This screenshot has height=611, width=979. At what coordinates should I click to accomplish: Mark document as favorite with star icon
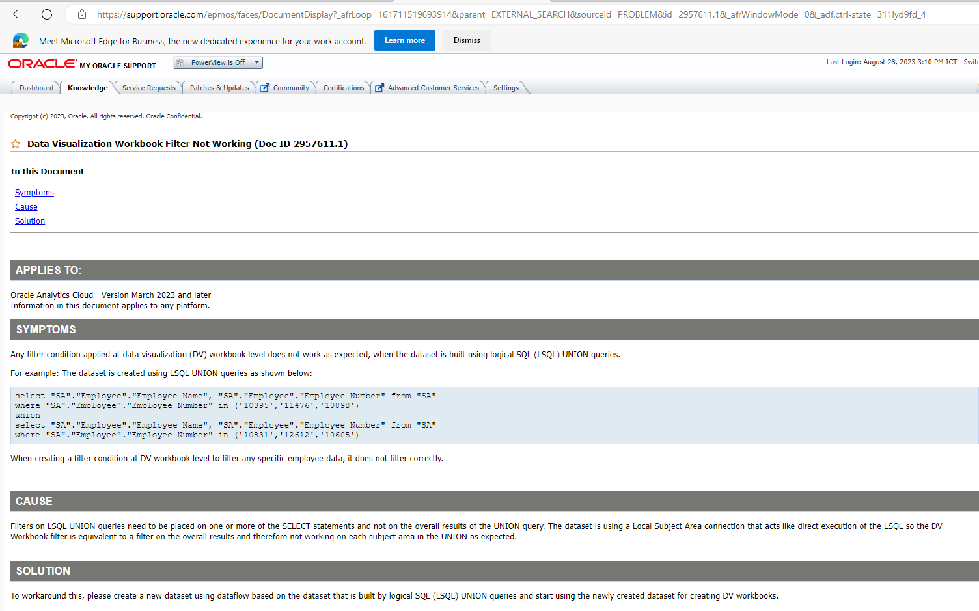[x=16, y=144]
